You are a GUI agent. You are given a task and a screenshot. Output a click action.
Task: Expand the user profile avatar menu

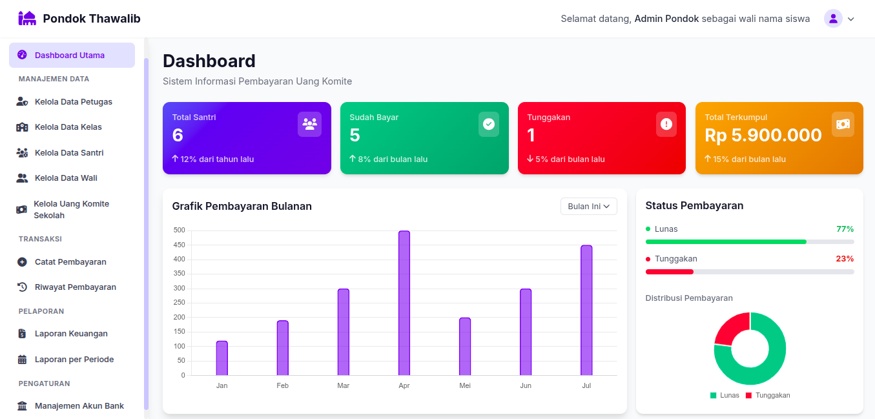click(833, 19)
